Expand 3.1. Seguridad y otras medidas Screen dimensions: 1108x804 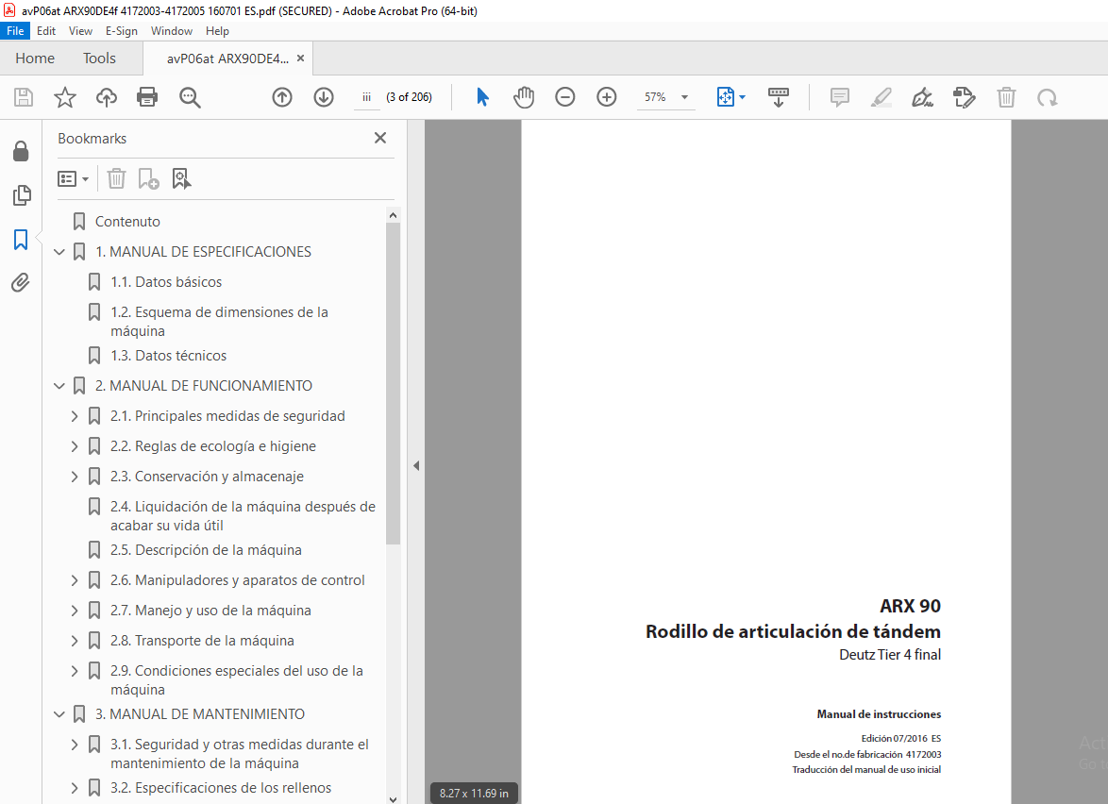[x=75, y=745]
